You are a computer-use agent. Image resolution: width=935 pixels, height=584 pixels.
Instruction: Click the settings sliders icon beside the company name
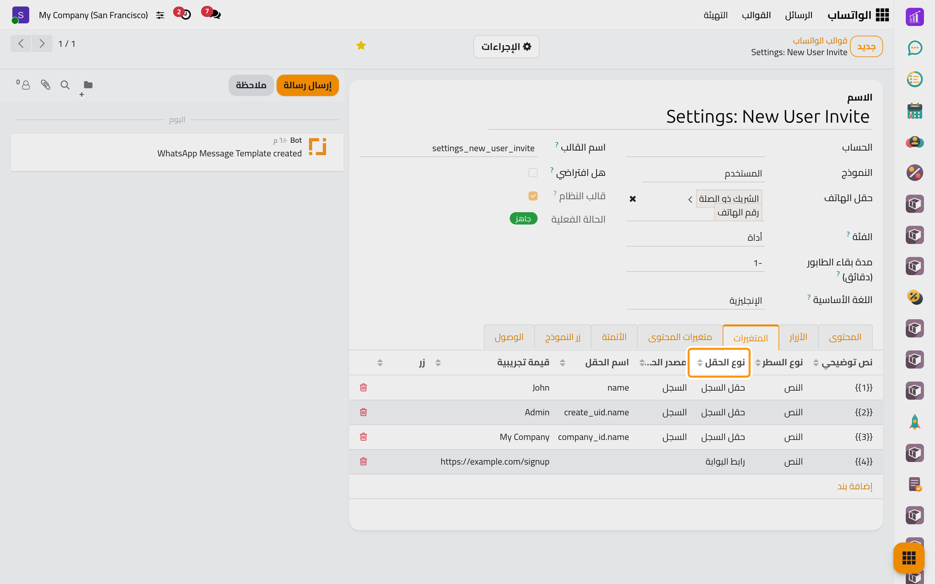(160, 16)
